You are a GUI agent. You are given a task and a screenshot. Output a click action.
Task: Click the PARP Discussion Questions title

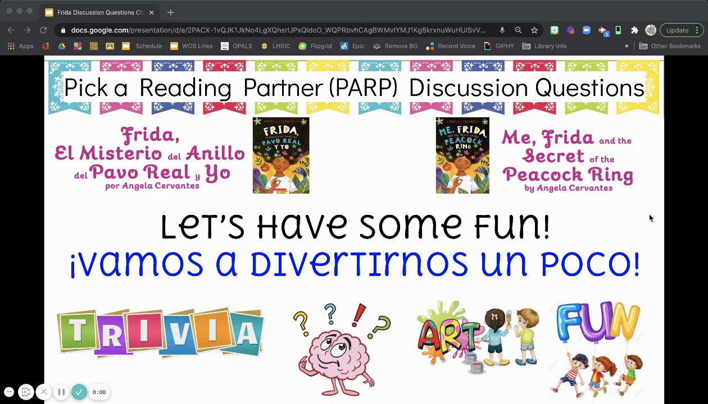tap(354, 88)
